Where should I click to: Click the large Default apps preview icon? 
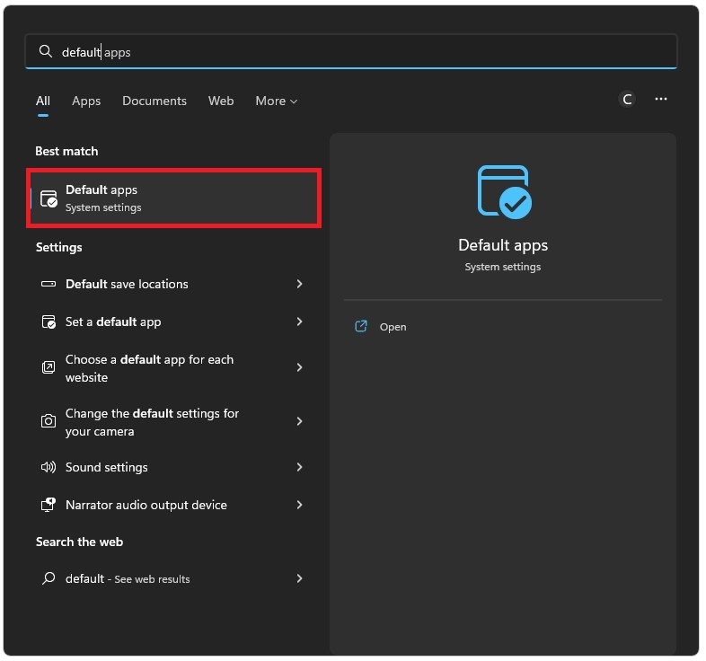(x=503, y=191)
